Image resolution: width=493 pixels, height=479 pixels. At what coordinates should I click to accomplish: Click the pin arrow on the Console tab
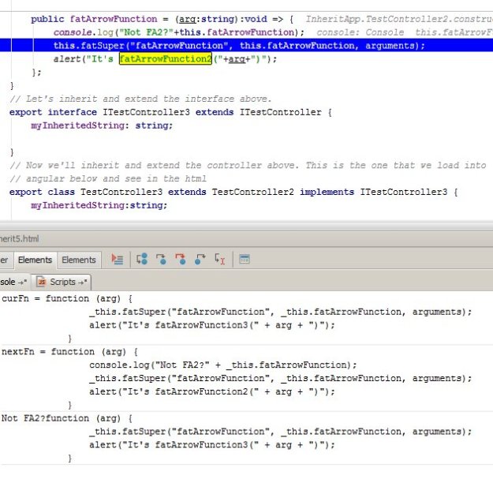pos(21,282)
